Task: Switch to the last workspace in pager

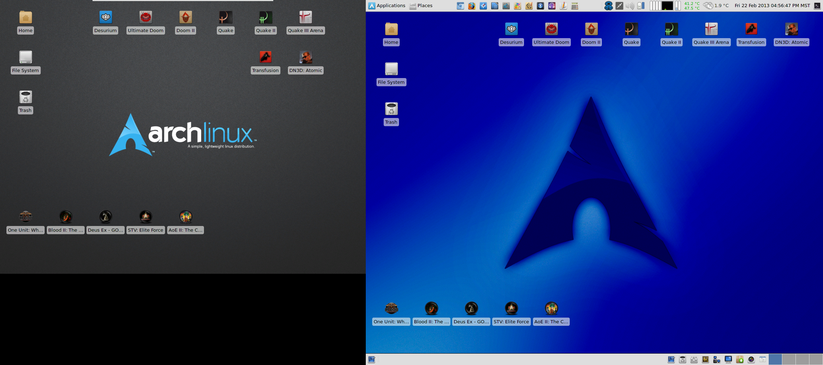Action: point(816,359)
